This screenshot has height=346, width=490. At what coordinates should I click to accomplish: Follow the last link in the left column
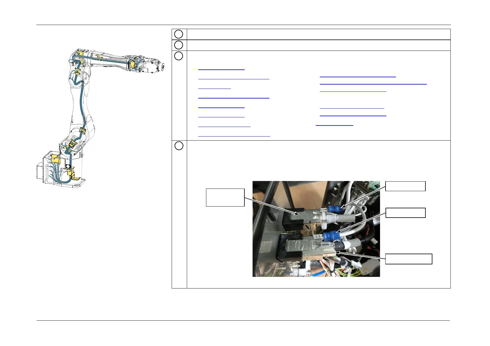234,136
